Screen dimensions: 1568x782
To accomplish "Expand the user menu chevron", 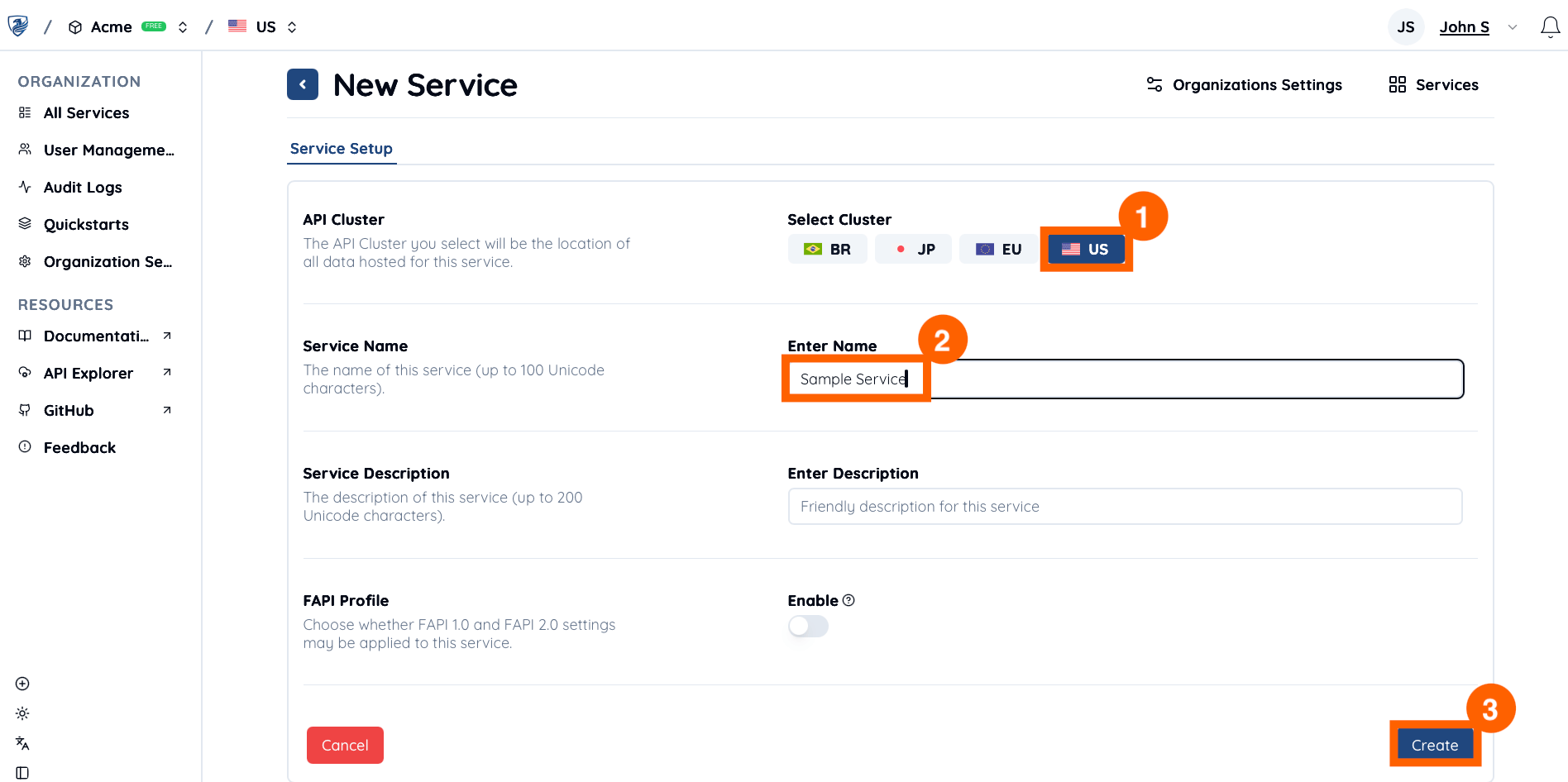I will coord(1513,27).
